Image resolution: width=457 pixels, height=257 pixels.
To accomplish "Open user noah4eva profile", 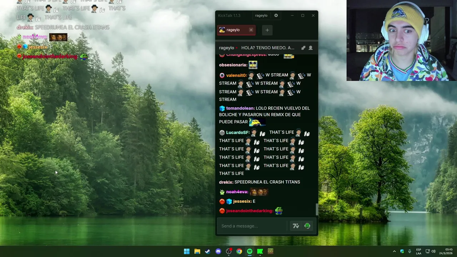I will click(x=237, y=192).
